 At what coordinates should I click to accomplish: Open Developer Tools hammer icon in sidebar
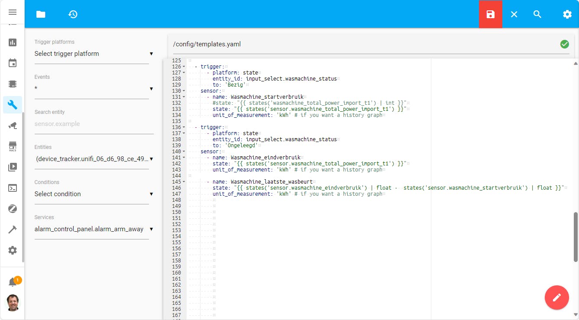pyautogui.click(x=13, y=229)
